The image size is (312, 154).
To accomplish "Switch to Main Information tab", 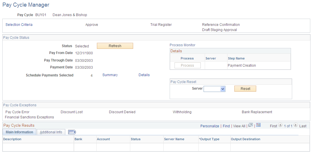I will click(x=19, y=132).
